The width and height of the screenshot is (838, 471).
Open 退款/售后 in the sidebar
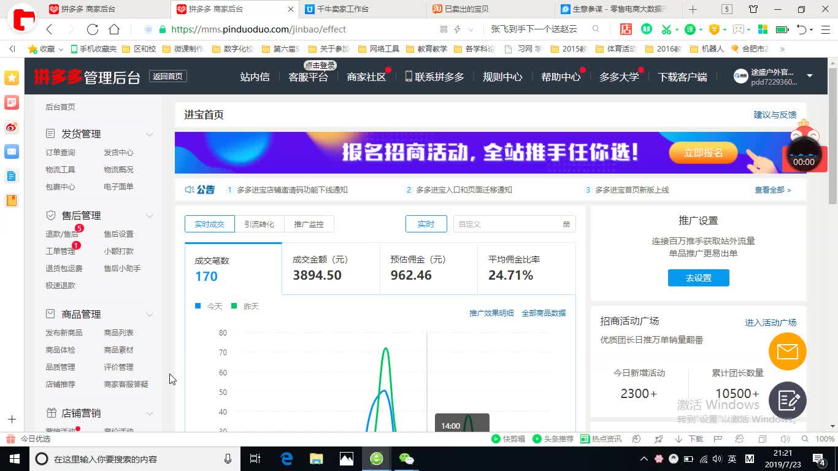click(x=62, y=234)
